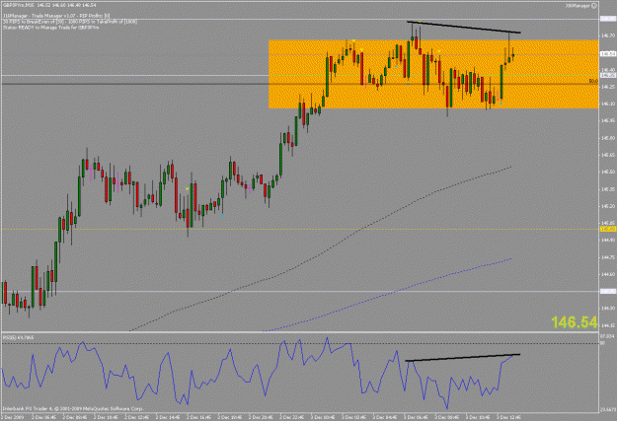Select the orange shaded rectangle object
617x421 pixels.
pyautogui.click(x=433, y=74)
